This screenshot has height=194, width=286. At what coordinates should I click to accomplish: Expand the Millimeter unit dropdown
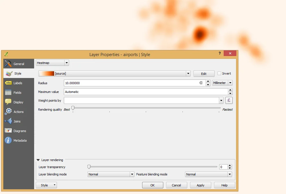tap(222, 83)
